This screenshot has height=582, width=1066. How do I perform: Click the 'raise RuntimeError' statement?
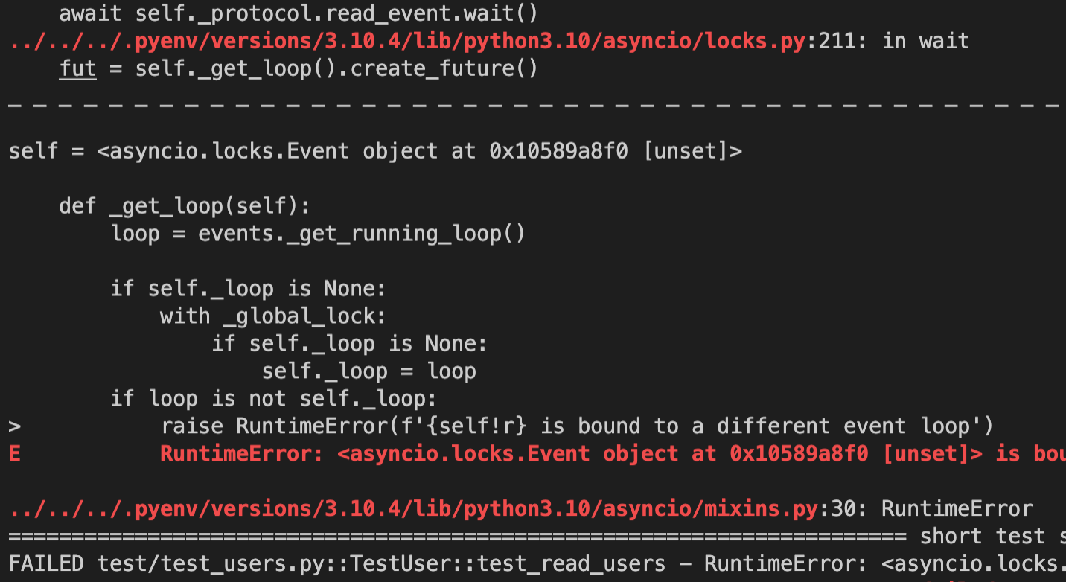pyautogui.click(x=577, y=426)
